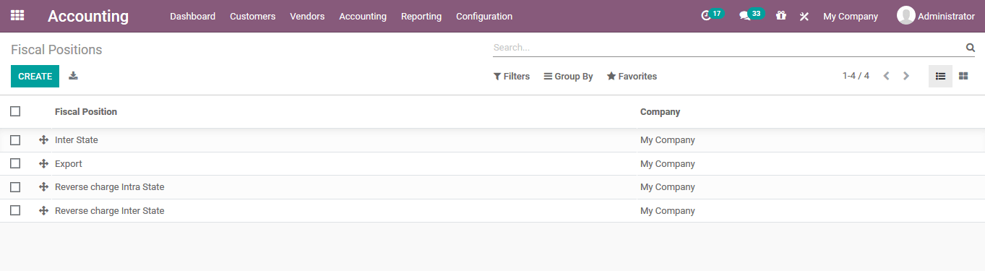Image resolution: width=985 pixels, height=271 pixels.
Task: Click My Company cell in Reverse charge Intra State row
Action: coord(668,187)
